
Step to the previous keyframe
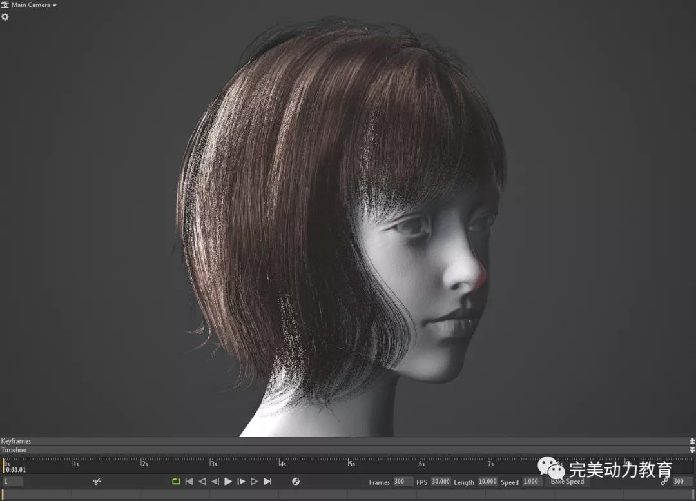(202, 482)
